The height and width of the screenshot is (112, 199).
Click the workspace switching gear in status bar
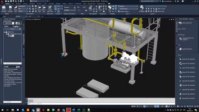pyautogui.click(x=178, y=106)
